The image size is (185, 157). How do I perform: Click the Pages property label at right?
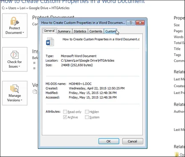[x=178, y=31]
